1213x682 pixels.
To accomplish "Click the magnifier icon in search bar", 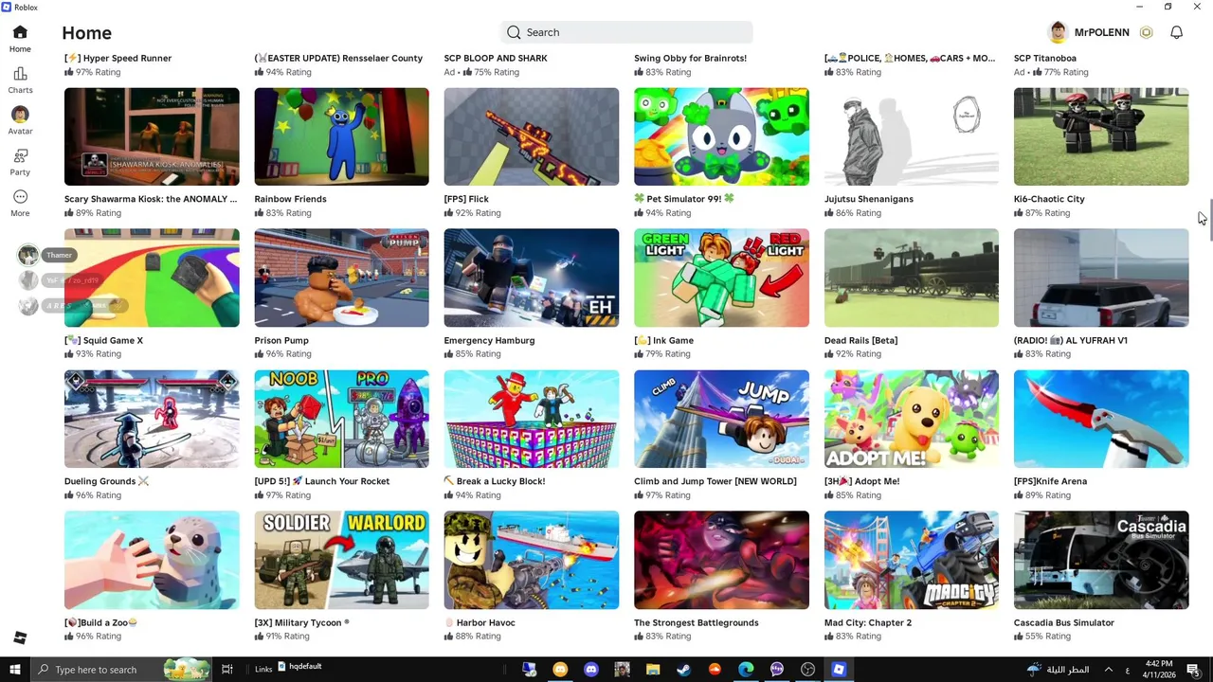I will coord(514,32).
